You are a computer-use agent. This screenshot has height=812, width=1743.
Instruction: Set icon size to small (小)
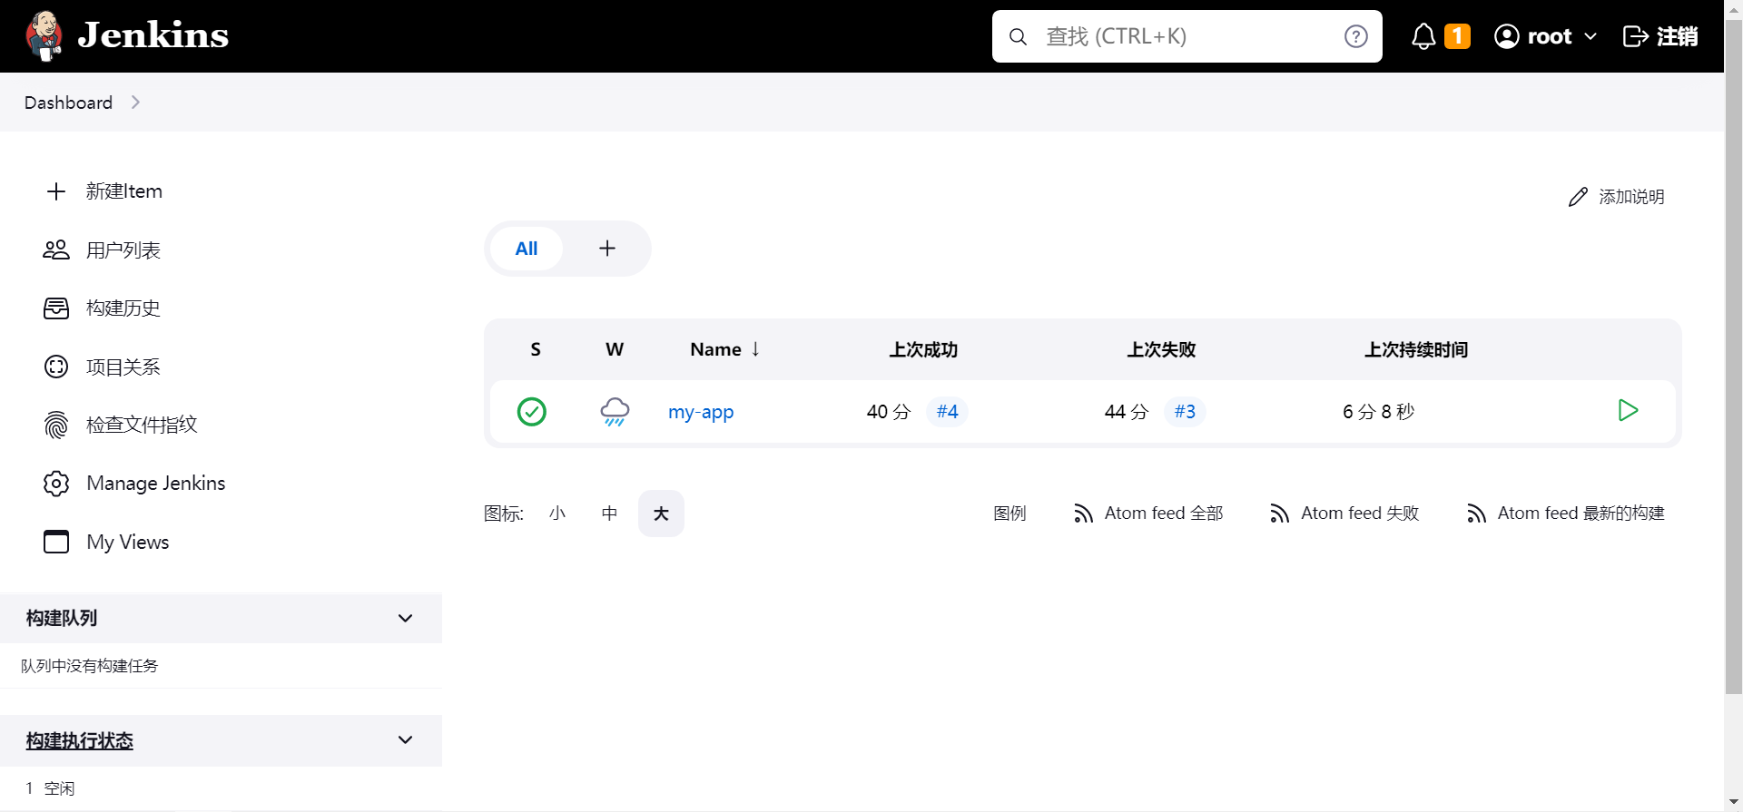tap(557, 514)
